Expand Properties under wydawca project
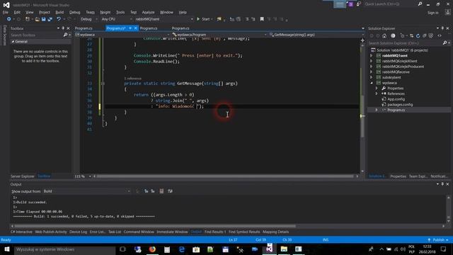This screenshot has height=255, width=453. pyautogui.click(x=377, y=88)
